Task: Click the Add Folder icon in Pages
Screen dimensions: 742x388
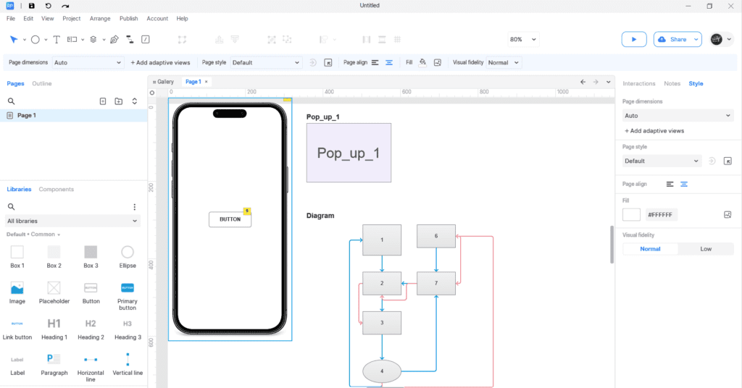Action: (x=119, y=101)
